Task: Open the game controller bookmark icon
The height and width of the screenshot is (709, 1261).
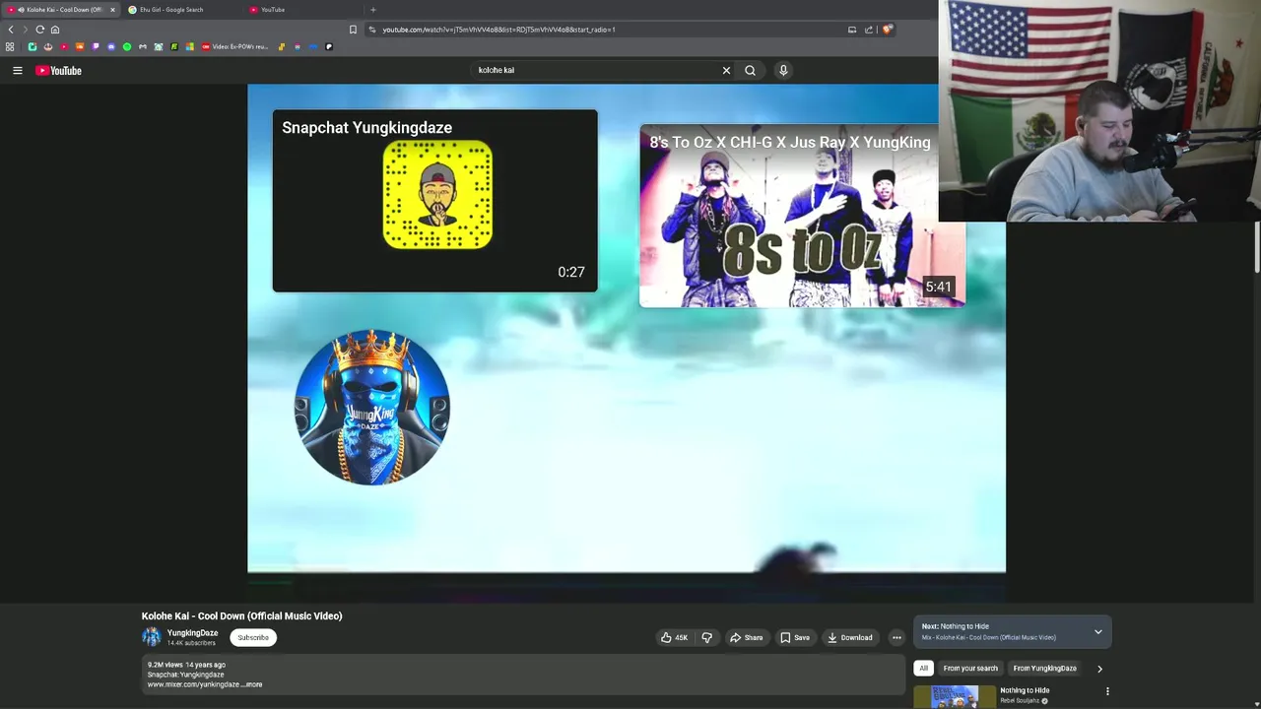Action: (x=143, y=46)
